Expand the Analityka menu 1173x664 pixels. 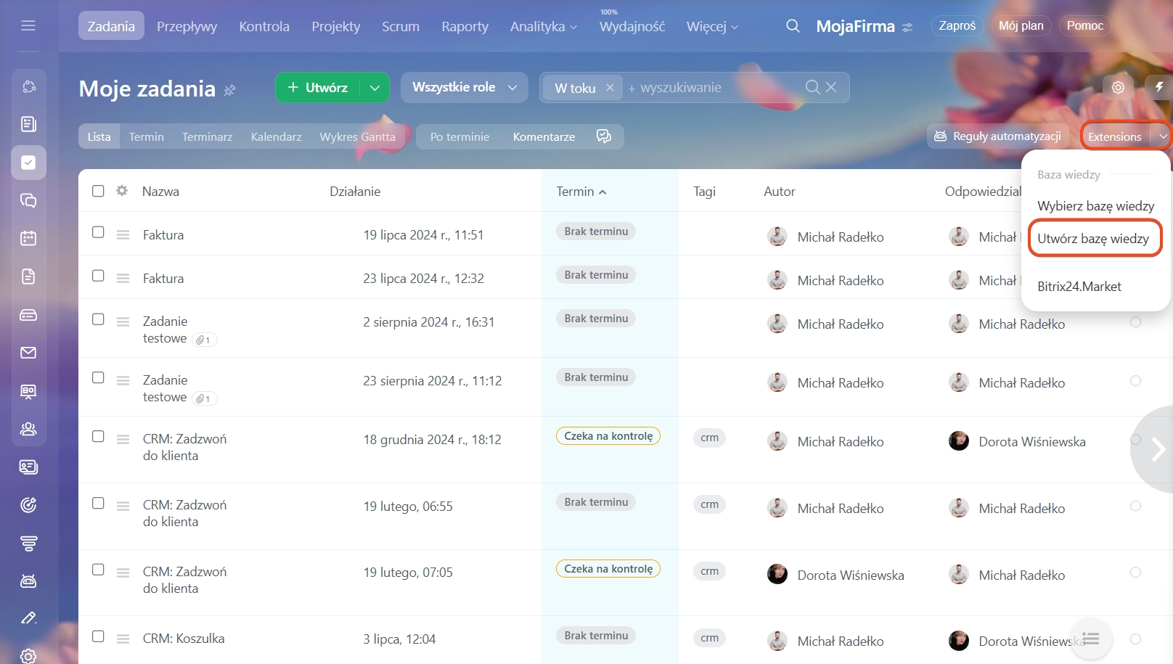tap(543, 27)
